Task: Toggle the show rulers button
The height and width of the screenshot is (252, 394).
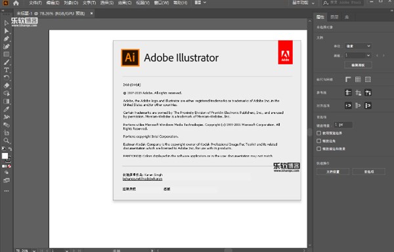Action: coord(348,79)
